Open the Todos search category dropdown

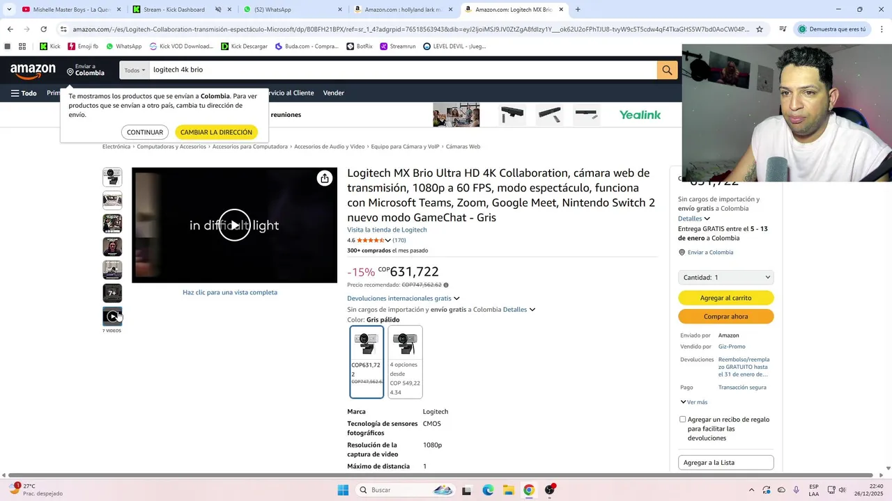click(134, 70)
